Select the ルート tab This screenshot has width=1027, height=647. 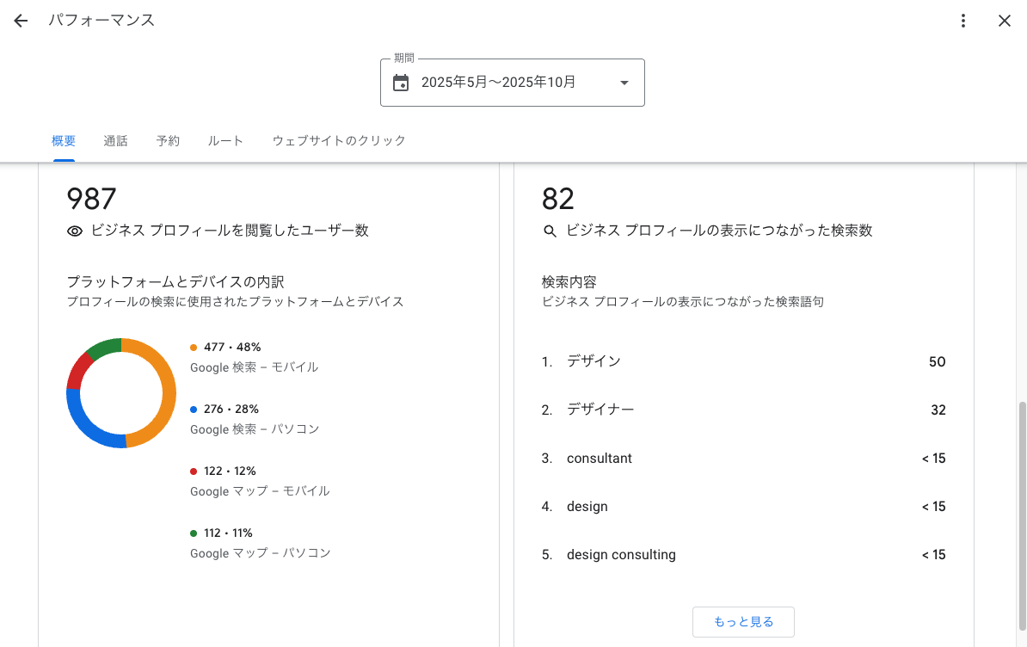click(225, 141)
